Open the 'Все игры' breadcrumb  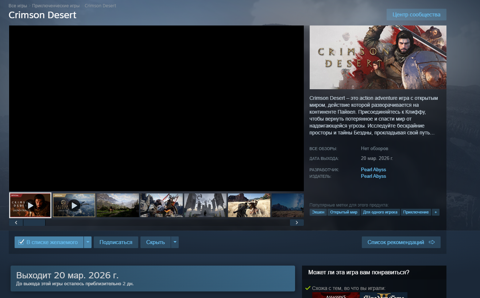(18, 6)
